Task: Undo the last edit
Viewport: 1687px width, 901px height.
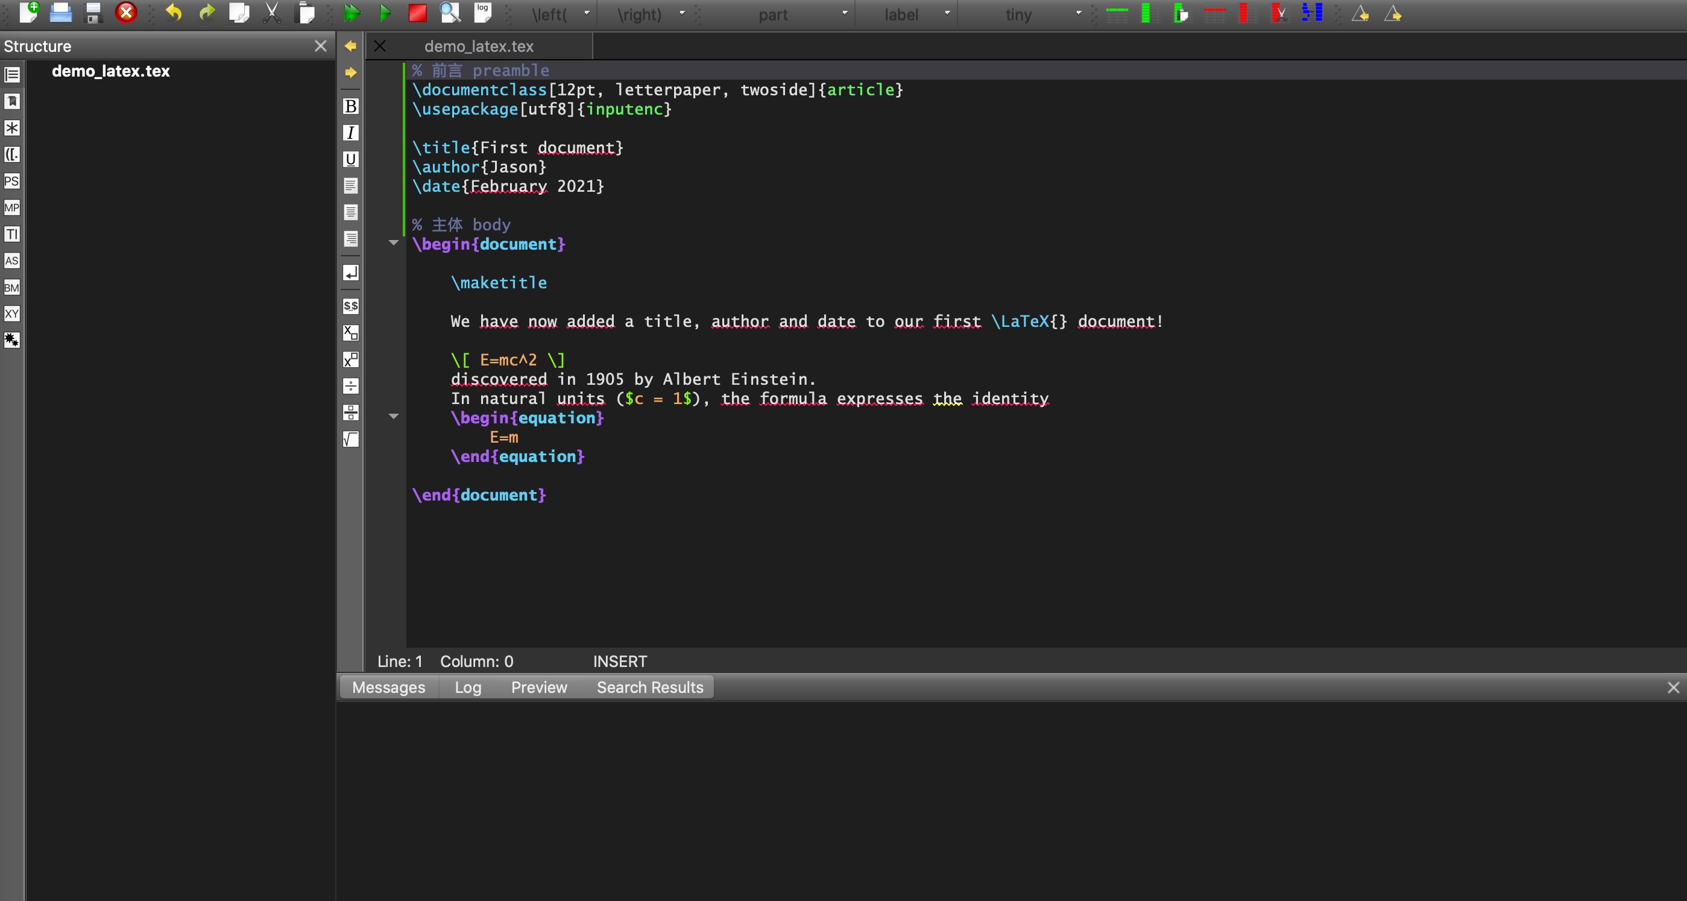Action: 174,13
